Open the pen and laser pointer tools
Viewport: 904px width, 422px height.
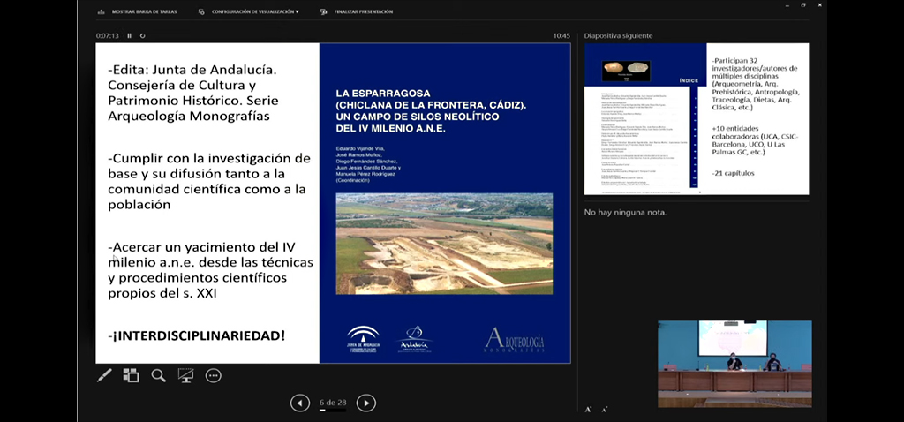[x=104, y=375]
